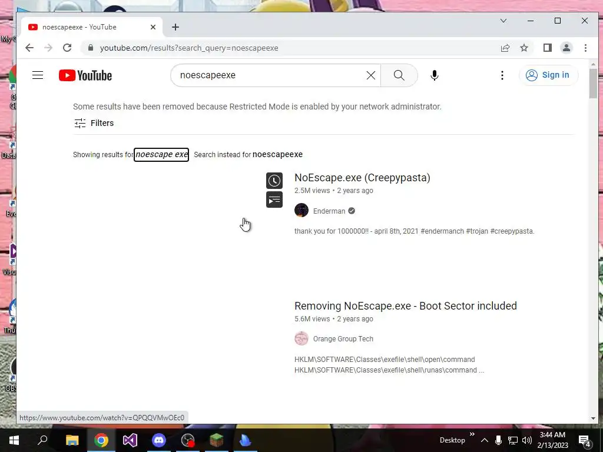
Task: Switch to Chrome in the taskbar
Action: pyautogui.click(x=101, y=440)
